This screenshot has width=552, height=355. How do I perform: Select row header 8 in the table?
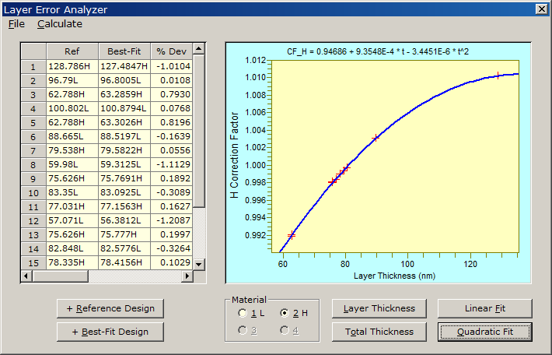coord(33,164)
